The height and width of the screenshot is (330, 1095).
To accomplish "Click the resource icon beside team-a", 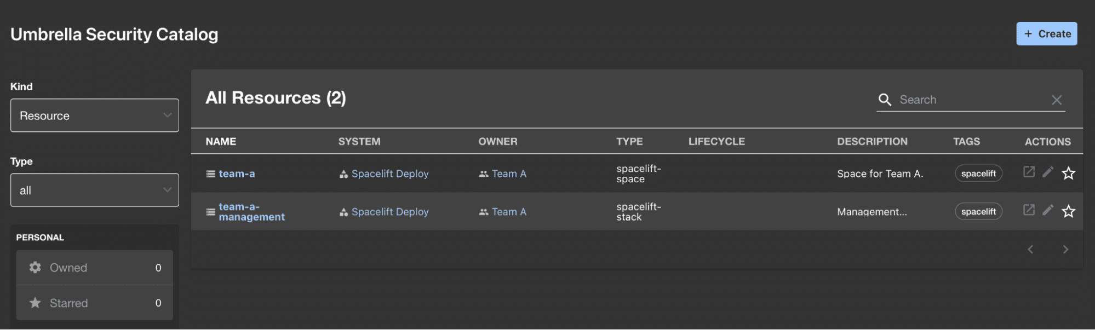I will (x=210, y=174).
